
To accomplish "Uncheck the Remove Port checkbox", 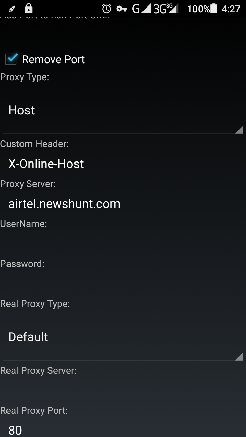I will 11,59.
